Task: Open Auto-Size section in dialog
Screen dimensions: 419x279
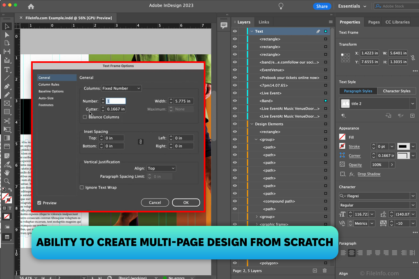Action: click(46, 98)
